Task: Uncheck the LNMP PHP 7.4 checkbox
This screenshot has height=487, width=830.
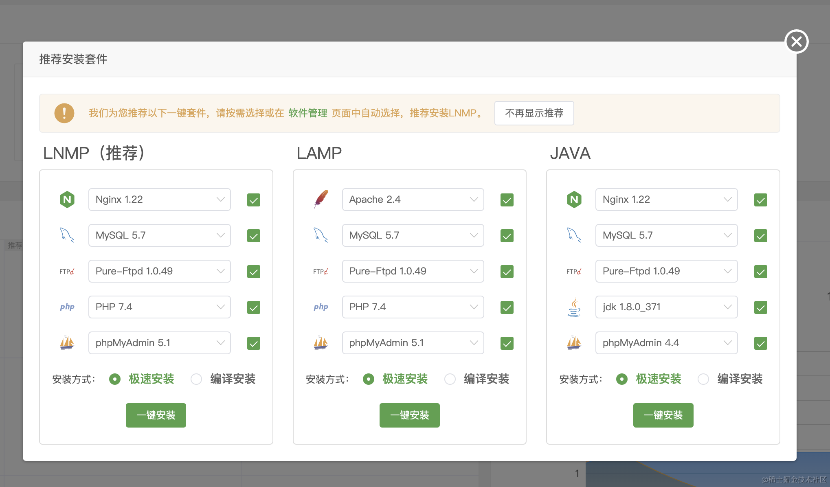Action: 253,307
